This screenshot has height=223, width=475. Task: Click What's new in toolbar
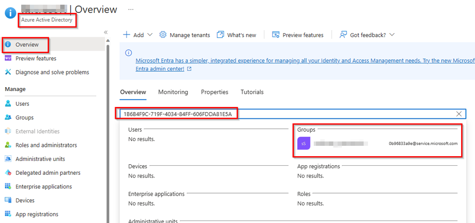tap(237, 35)
